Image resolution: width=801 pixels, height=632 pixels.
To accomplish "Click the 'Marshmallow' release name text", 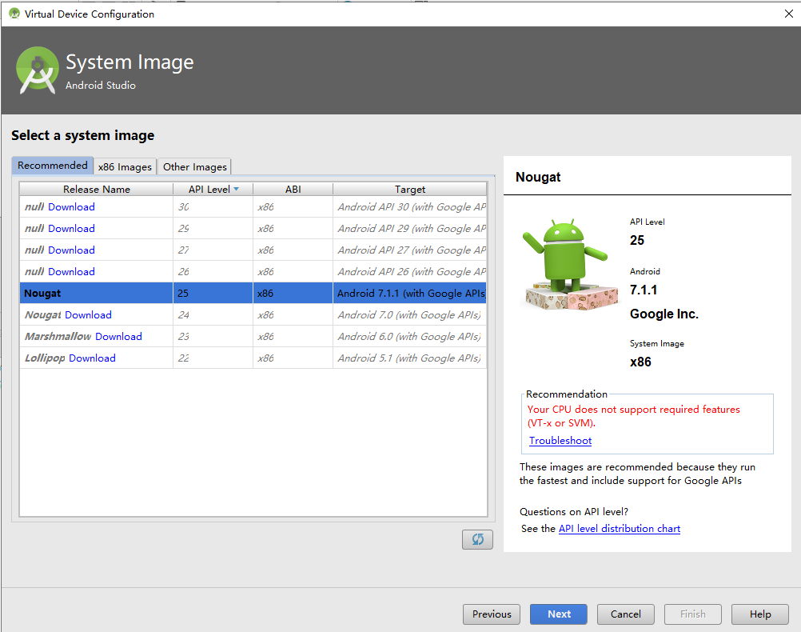I will tap(58, 337).
